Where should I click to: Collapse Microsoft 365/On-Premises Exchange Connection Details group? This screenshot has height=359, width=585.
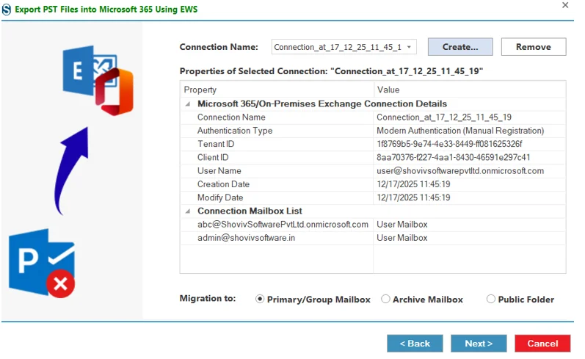[x=188, y=104]
